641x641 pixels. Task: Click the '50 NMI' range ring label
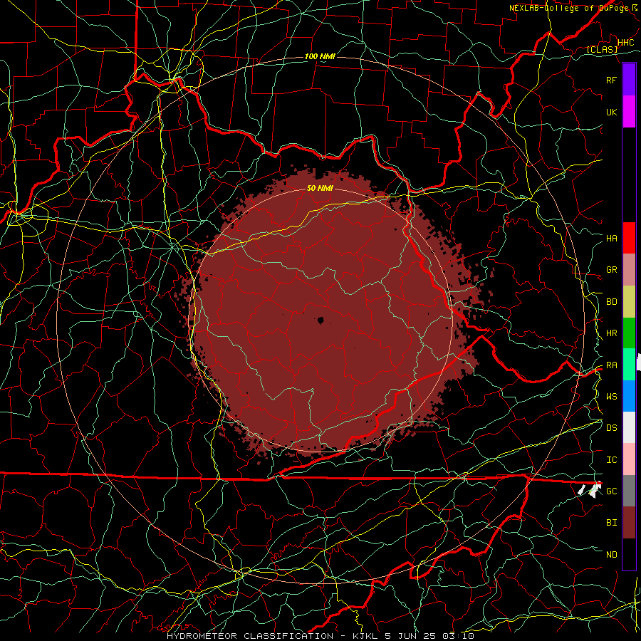coord(320,188)
